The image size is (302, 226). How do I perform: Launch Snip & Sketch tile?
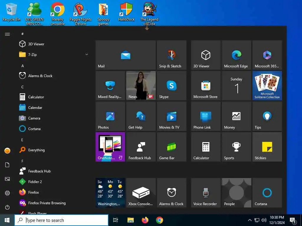pyautogui.click(x=172, y=55)
